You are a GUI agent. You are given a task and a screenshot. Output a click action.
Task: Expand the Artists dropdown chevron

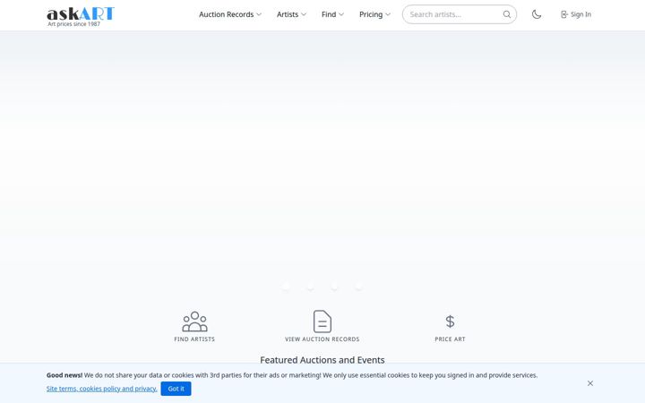pyautogui.click(x=304, y=14)
